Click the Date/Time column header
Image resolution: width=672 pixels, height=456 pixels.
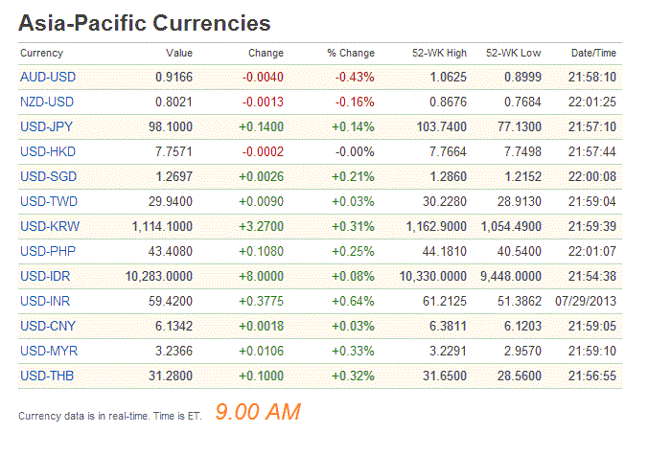pos(593,54)
